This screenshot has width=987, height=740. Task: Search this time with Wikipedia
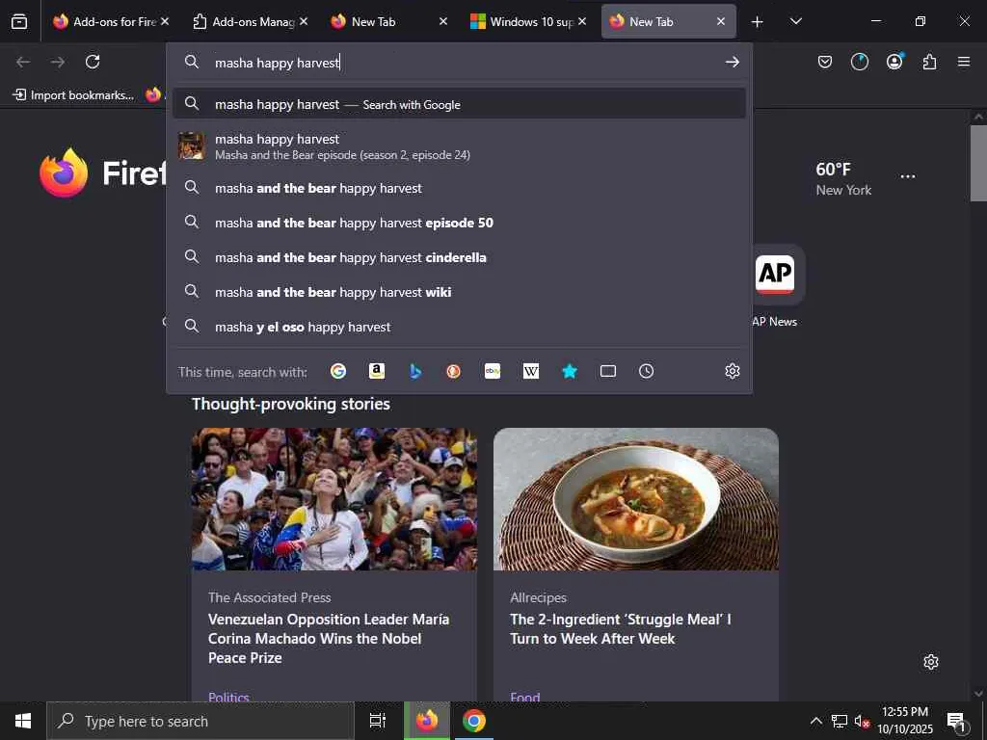[x=531, y=371]
